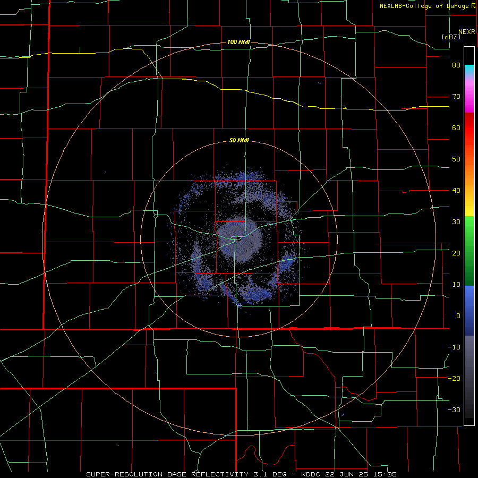Viewport: 478px width, 478px height.
Task: Click the cyan top segment of color bar
Action: pyautogui.click(x=469, y=70)
